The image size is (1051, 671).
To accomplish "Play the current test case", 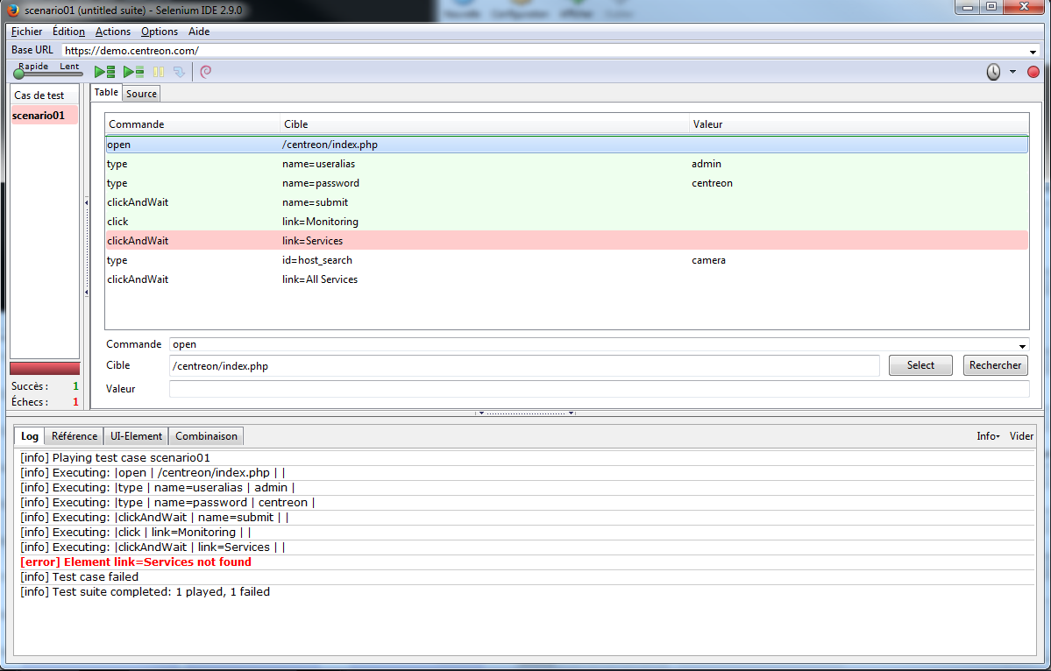I will point(133,72).
